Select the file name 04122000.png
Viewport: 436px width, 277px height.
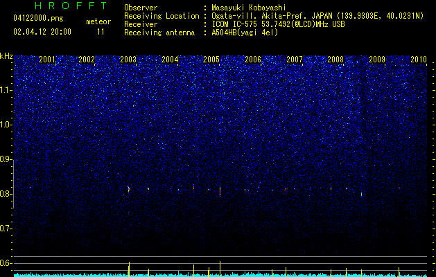click(38, 18)
